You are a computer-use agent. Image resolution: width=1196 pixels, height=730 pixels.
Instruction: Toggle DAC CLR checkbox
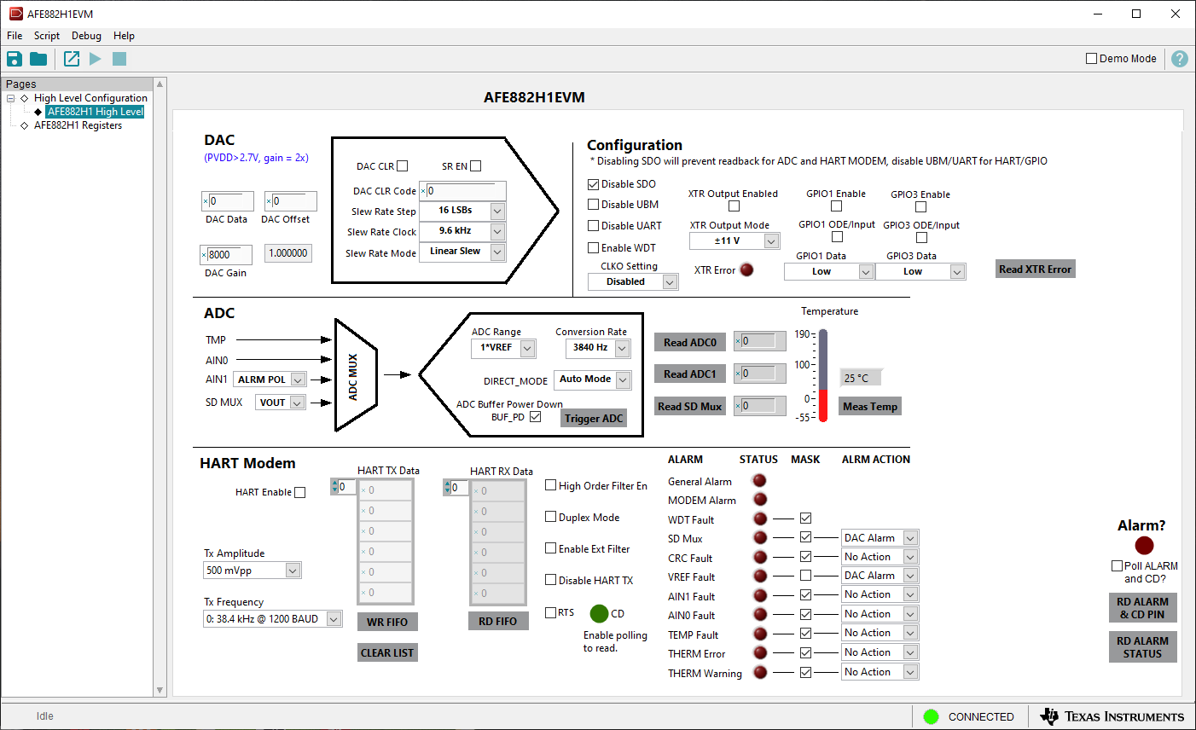(x=403, y=166)
